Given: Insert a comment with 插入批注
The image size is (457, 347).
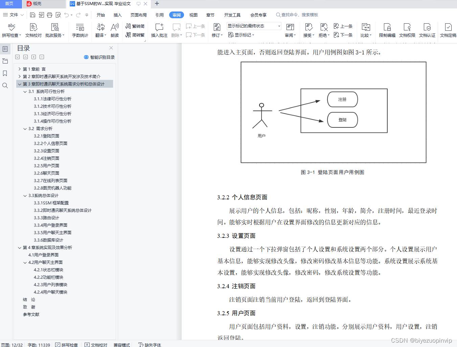Looking at the screenshot, I should [x=159, y=30].
